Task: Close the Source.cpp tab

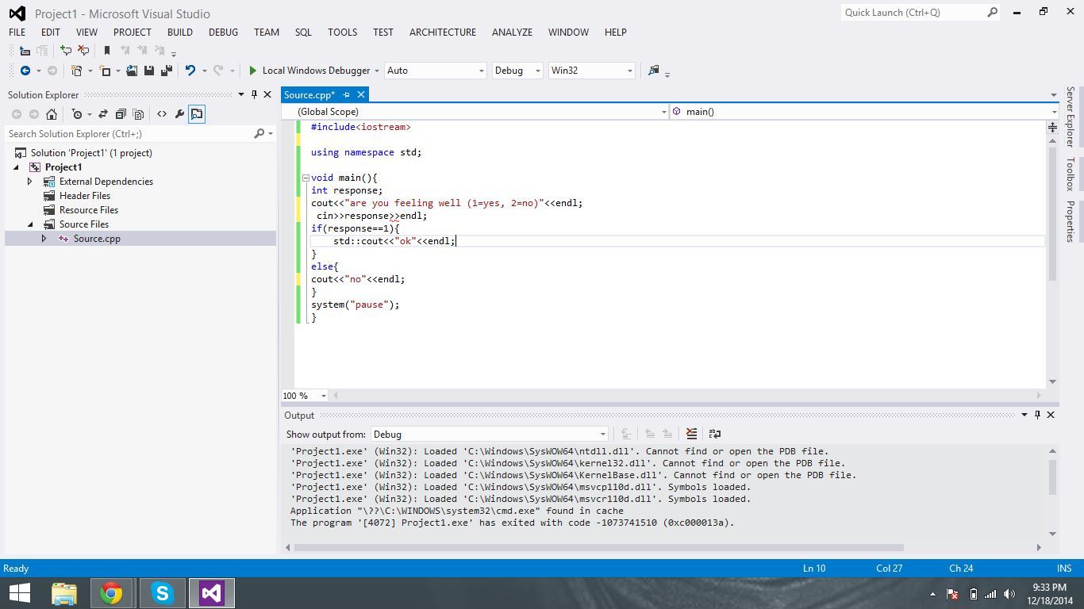Action: pyautogui.click(x=360, y=95)
